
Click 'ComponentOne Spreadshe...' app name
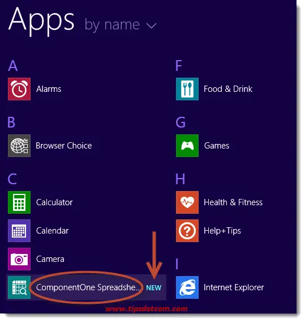(88, 287)
